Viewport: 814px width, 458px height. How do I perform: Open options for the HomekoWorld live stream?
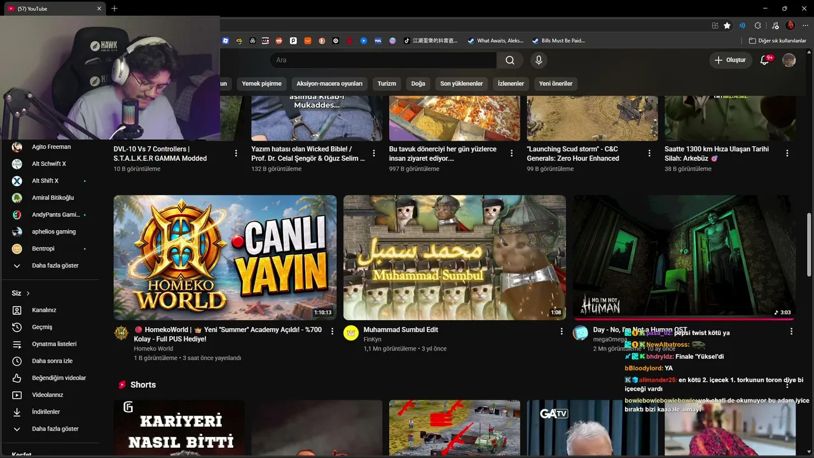(x=332, y=331)
